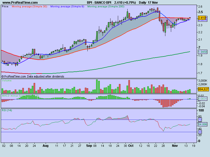
Task: Select the Moving average (Simple 30) legend
Action: [29, 7]
